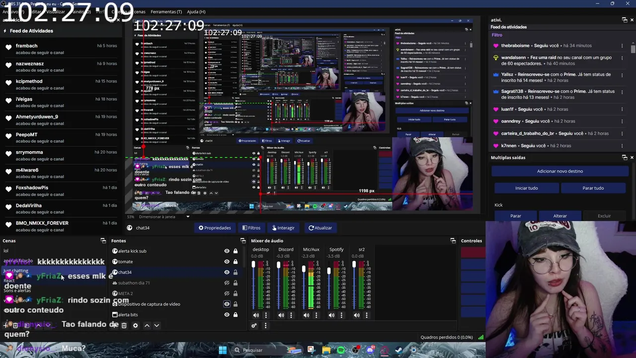Open Mic/Aux channel options menu dots

click(316, 315)
